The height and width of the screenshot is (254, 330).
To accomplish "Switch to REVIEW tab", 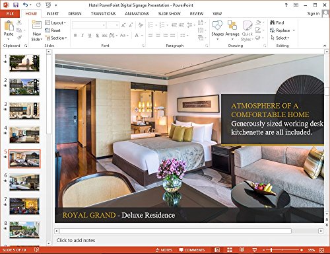I will coord(197,14).
